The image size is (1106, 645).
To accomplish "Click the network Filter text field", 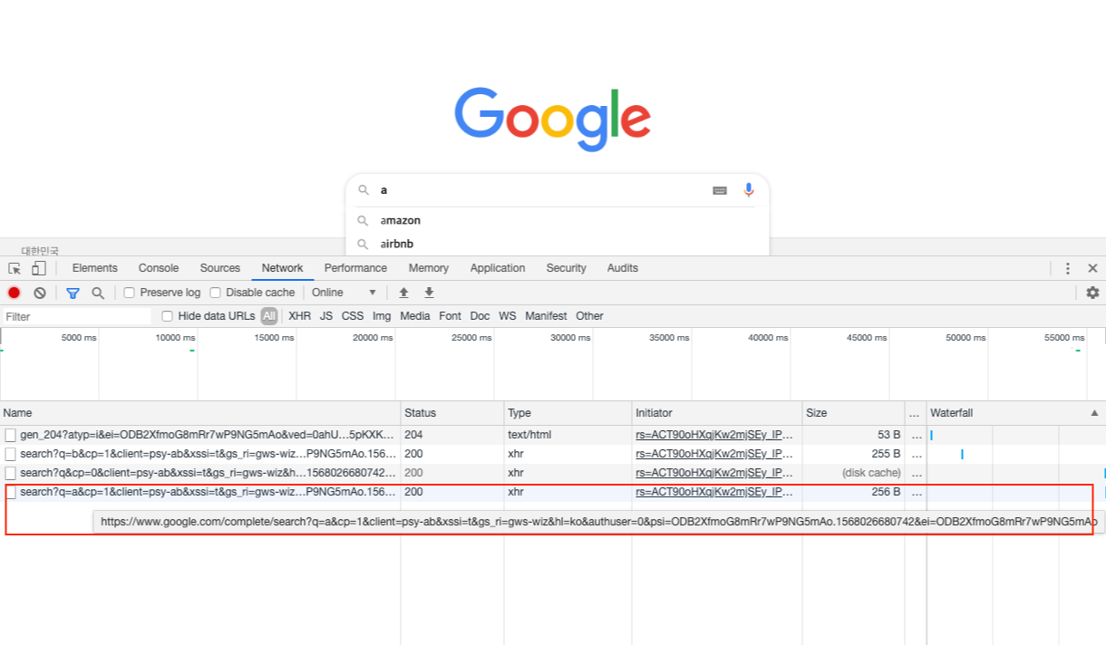I will click(76, 316).
